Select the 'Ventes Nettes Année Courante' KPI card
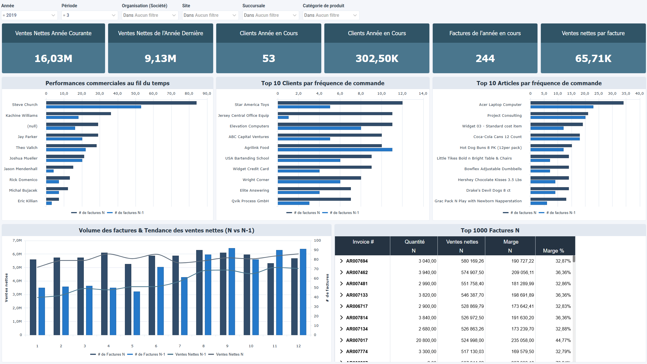Screen dimensions: 647x364 tap(53, 48)
